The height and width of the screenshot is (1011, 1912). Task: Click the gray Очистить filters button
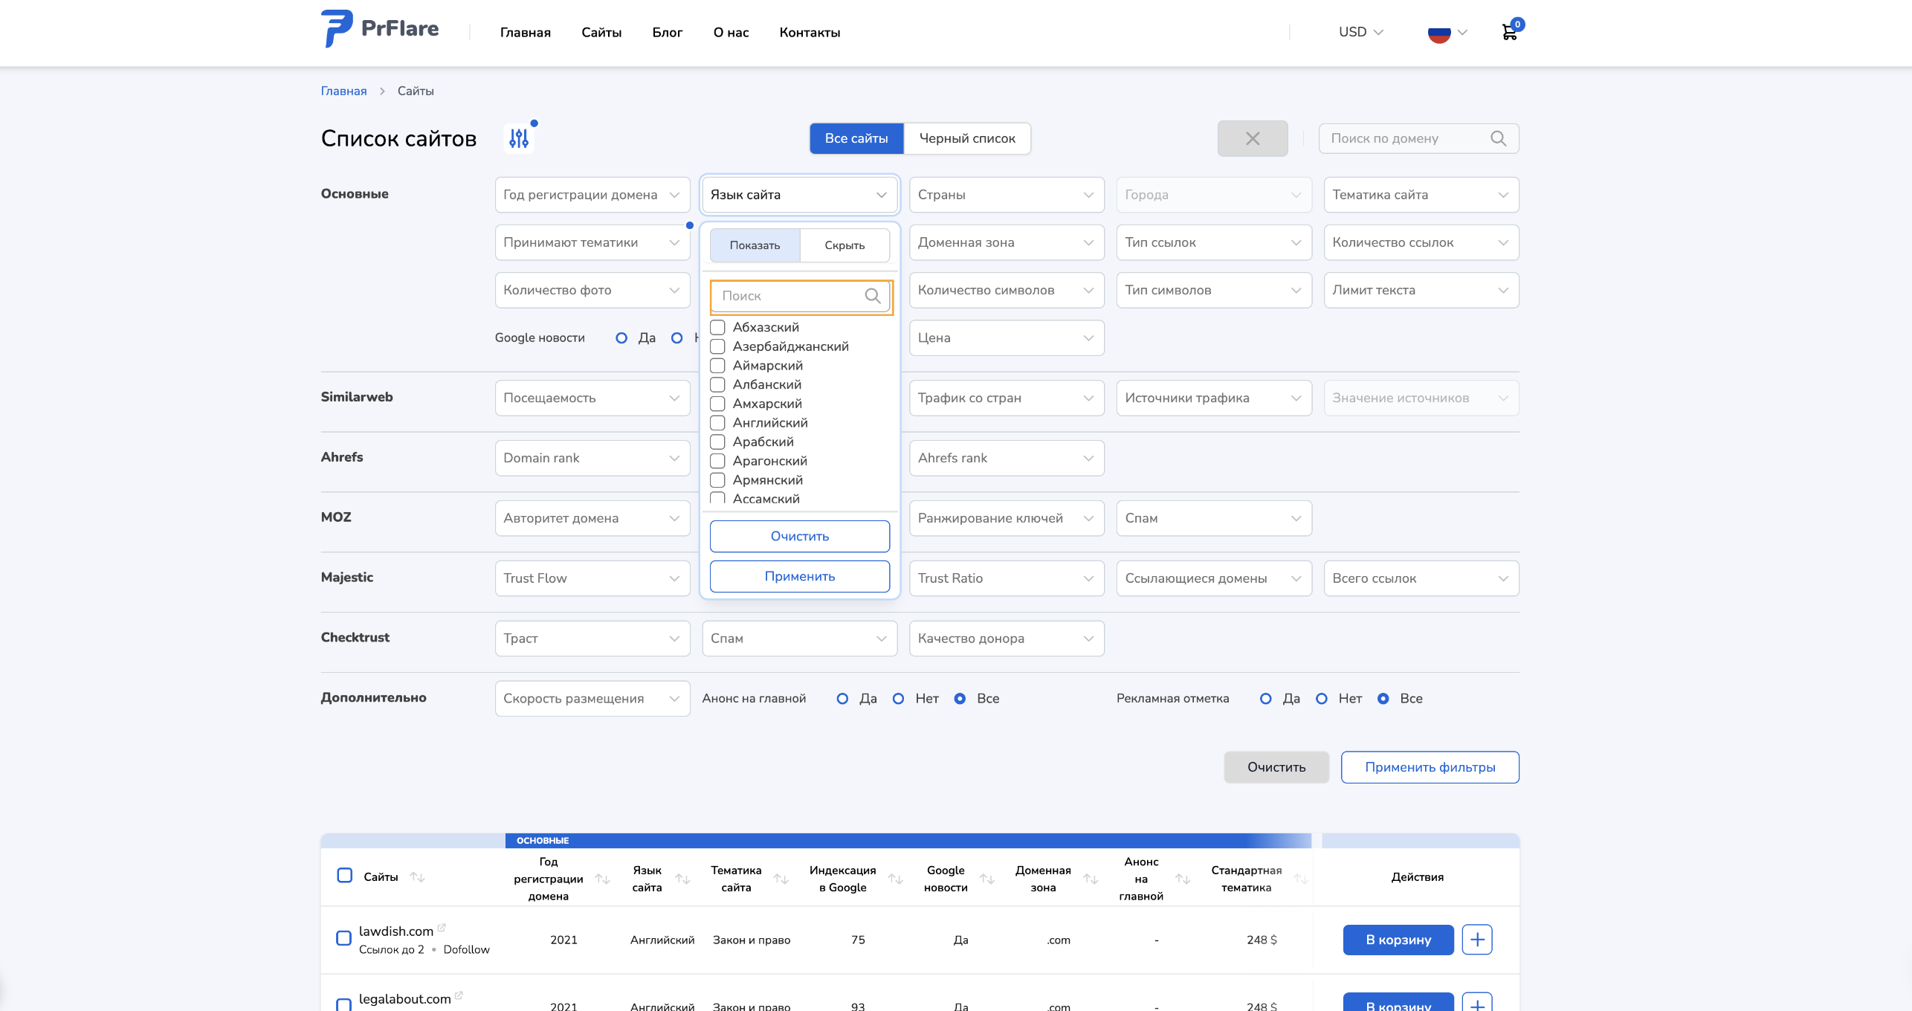click(1276, 767)
